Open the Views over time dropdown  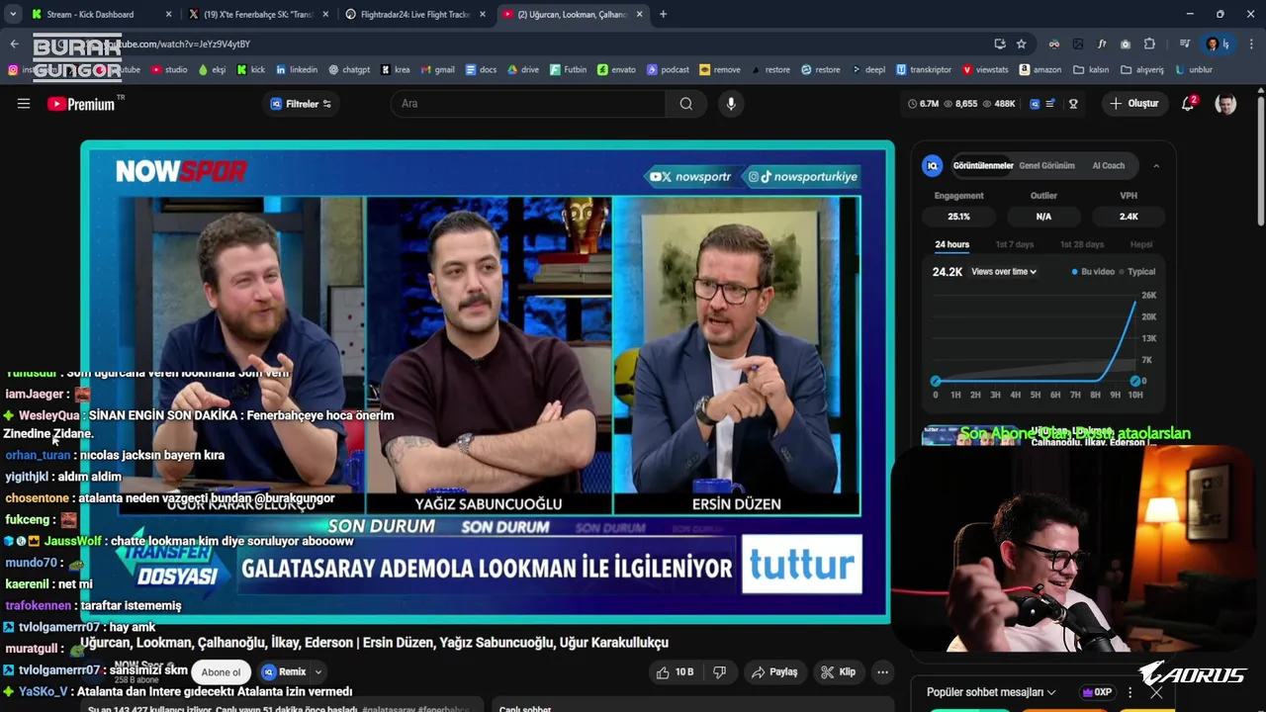[x=1004, y=272]
